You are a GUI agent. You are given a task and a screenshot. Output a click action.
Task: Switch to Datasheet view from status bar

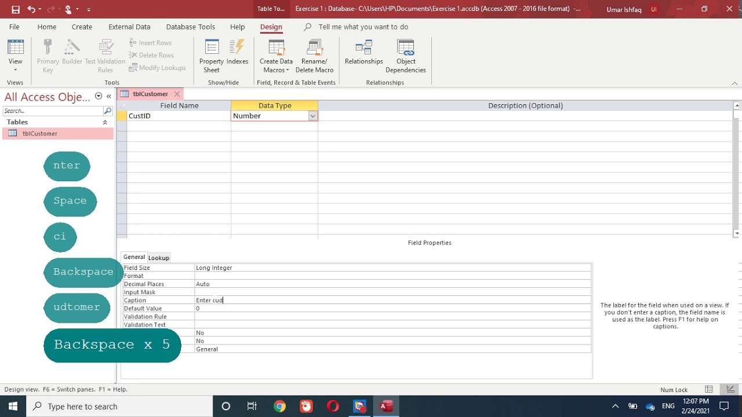pos(708,389)
